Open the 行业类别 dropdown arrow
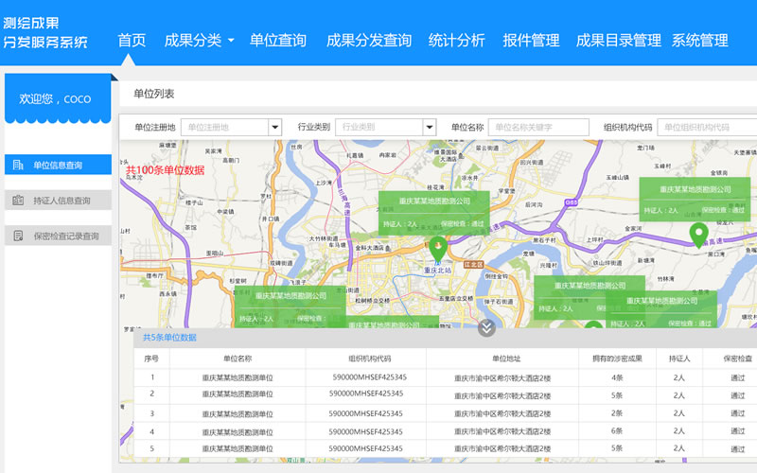The width and height of the screenshot is (757, 473). [x=429, y=128]
